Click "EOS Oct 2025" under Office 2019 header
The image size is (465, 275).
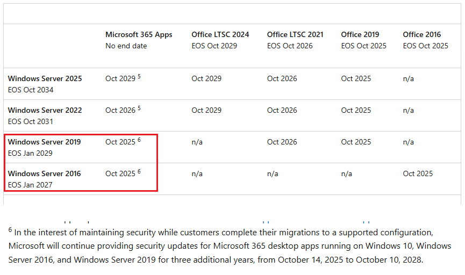[363, 46]
